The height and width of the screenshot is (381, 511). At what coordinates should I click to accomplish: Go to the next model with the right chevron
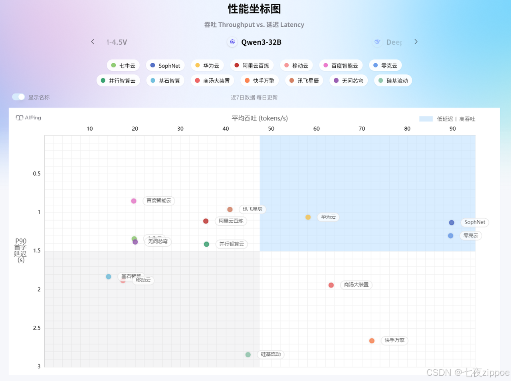[416, 42]
